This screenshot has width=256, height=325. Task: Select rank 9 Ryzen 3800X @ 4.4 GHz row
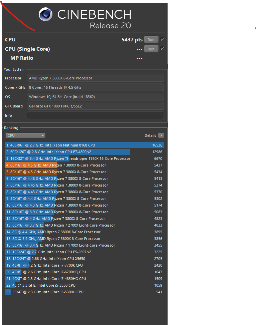pyautogui.click(x=84, y=199)
